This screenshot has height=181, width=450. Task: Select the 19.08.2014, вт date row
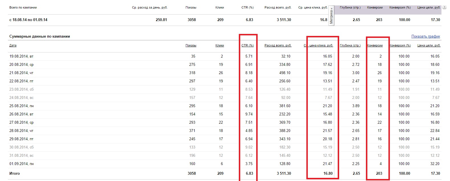point(21,56)
